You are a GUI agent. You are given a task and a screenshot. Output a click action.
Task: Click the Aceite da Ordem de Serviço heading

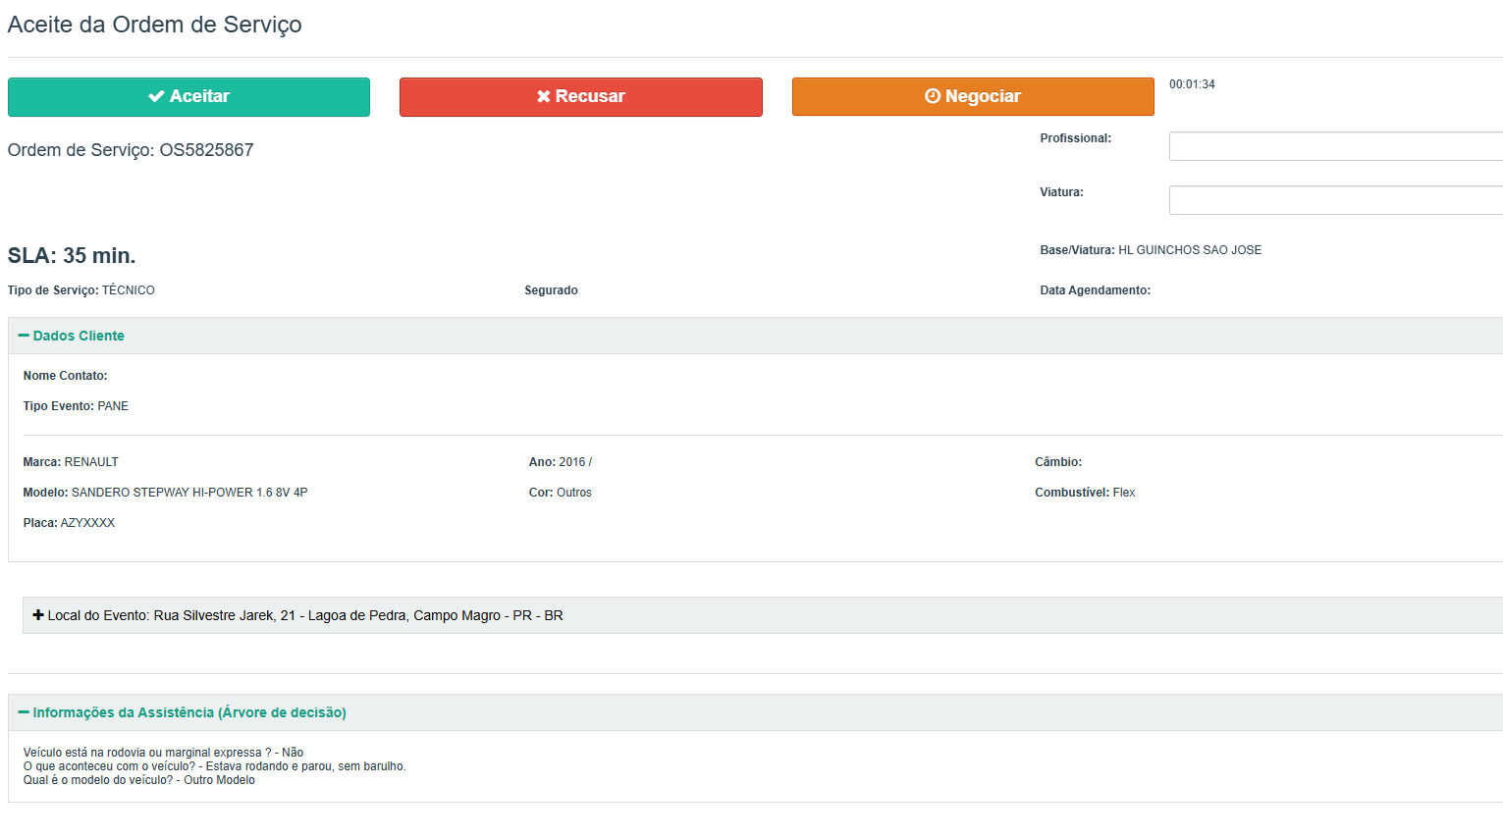pos(155,25)
